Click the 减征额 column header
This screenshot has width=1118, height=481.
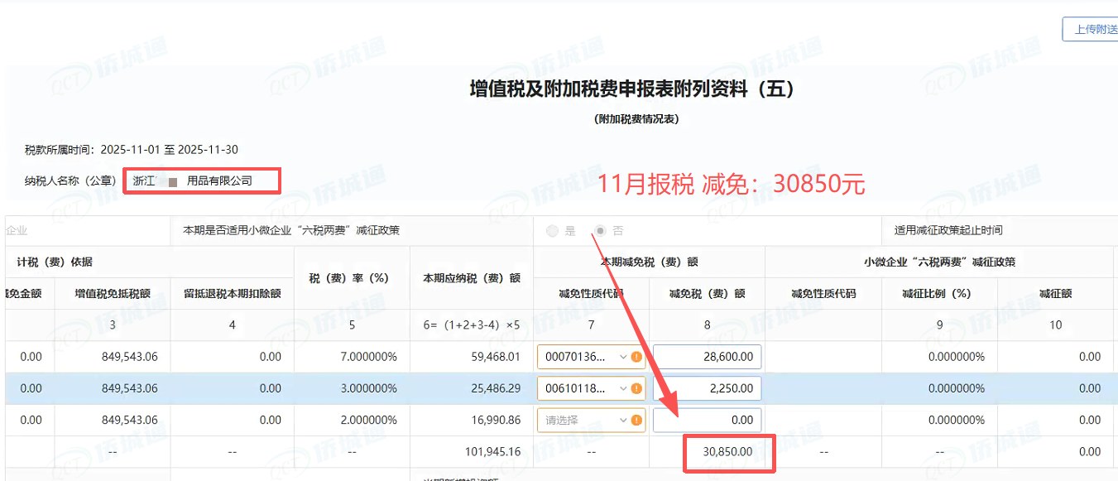tap(1056, 293)
